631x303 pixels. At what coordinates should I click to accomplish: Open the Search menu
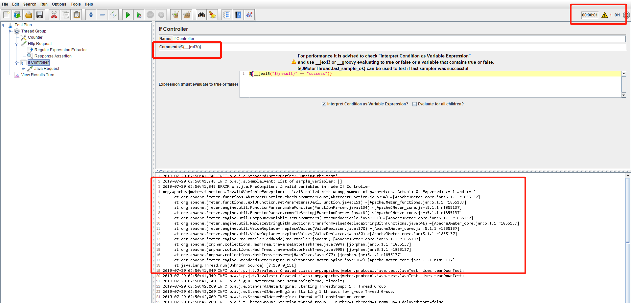click(30, 4)
